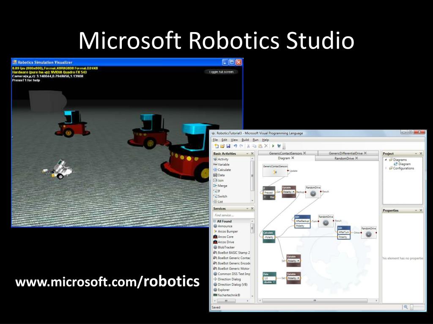Click Toggle full screen in Simulation Visualizer

click(x=221, y=72)
